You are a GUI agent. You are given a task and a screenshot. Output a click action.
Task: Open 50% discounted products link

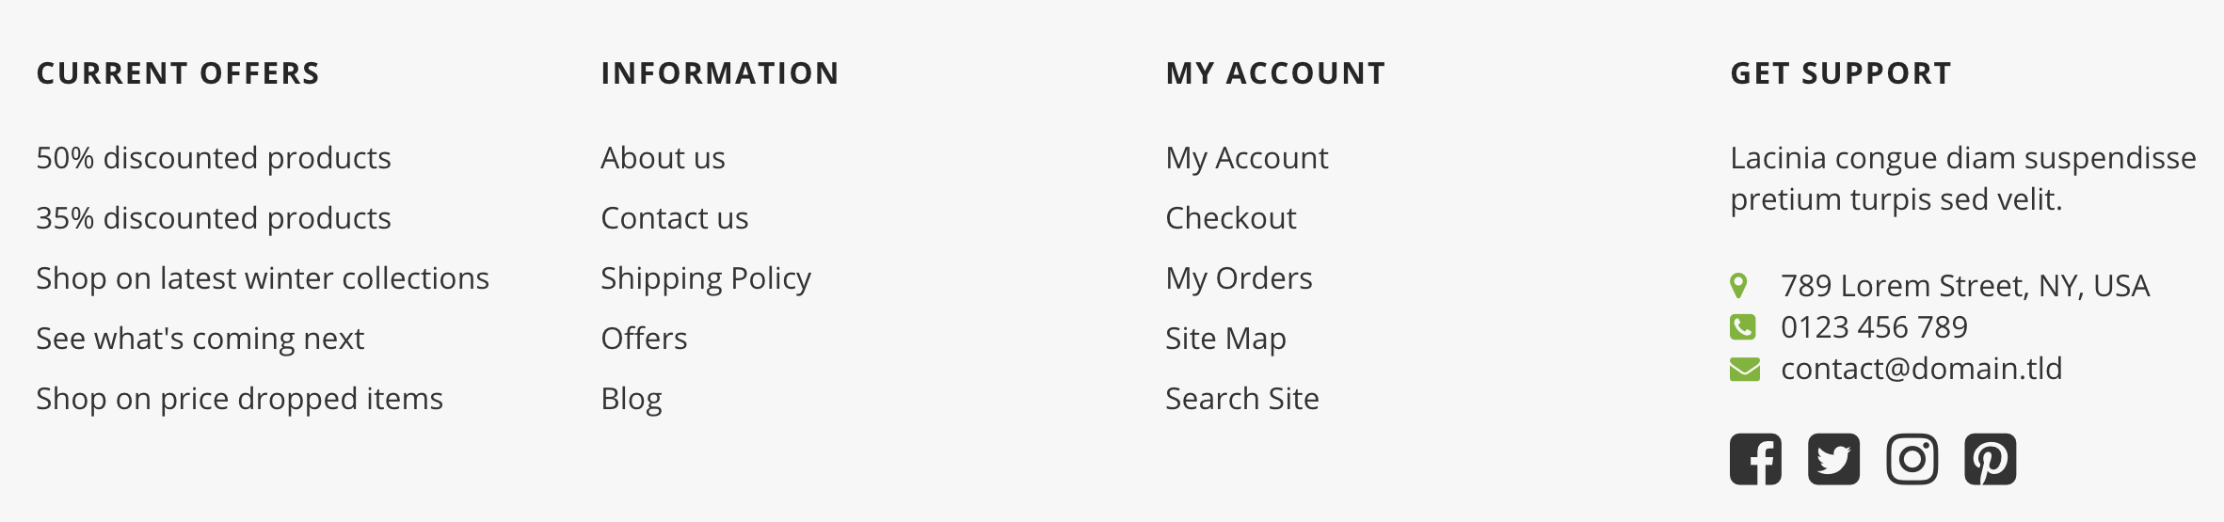214,158
